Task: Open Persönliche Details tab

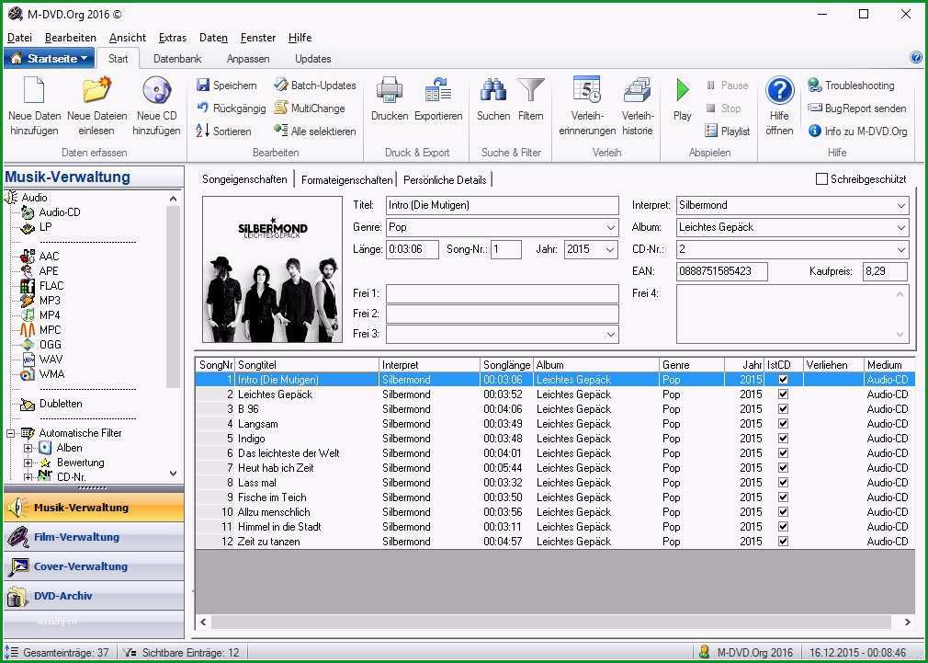Action: point(445,179)
